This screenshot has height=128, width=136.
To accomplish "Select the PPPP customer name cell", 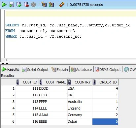I will (x=53, y=102).
